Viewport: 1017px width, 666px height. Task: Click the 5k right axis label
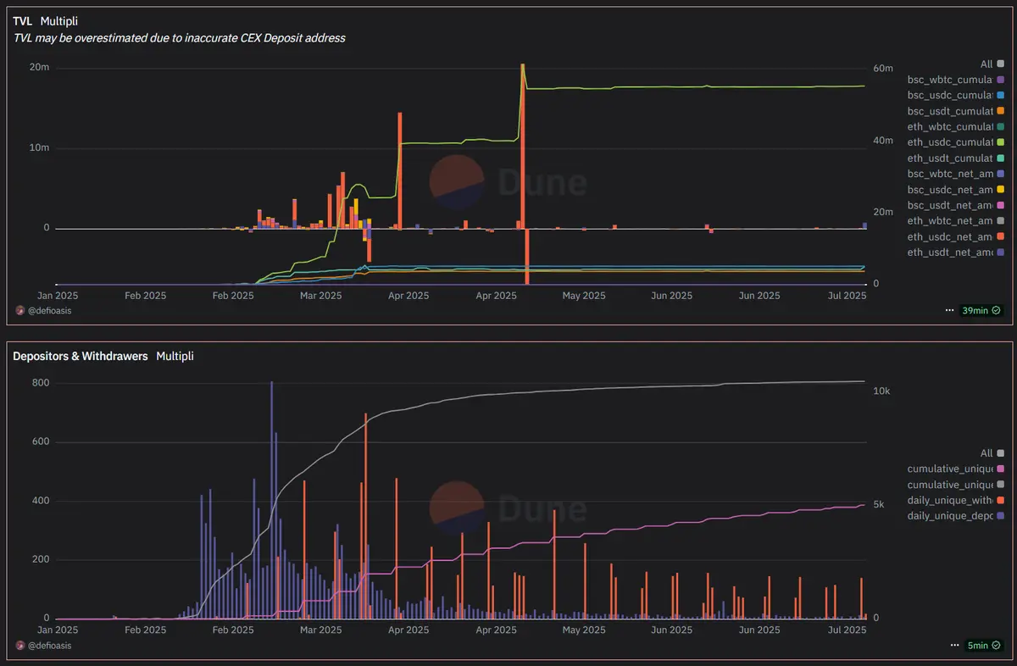tap(879, 505)
